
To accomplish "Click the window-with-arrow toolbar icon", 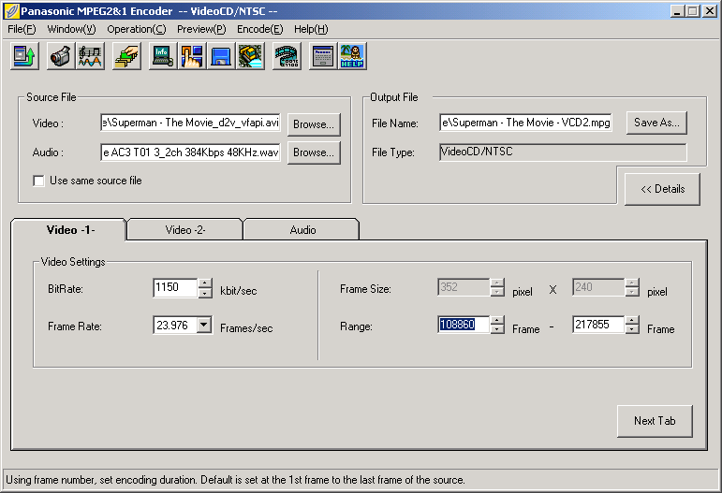I will pyautogui.click(x=24, y=56).
